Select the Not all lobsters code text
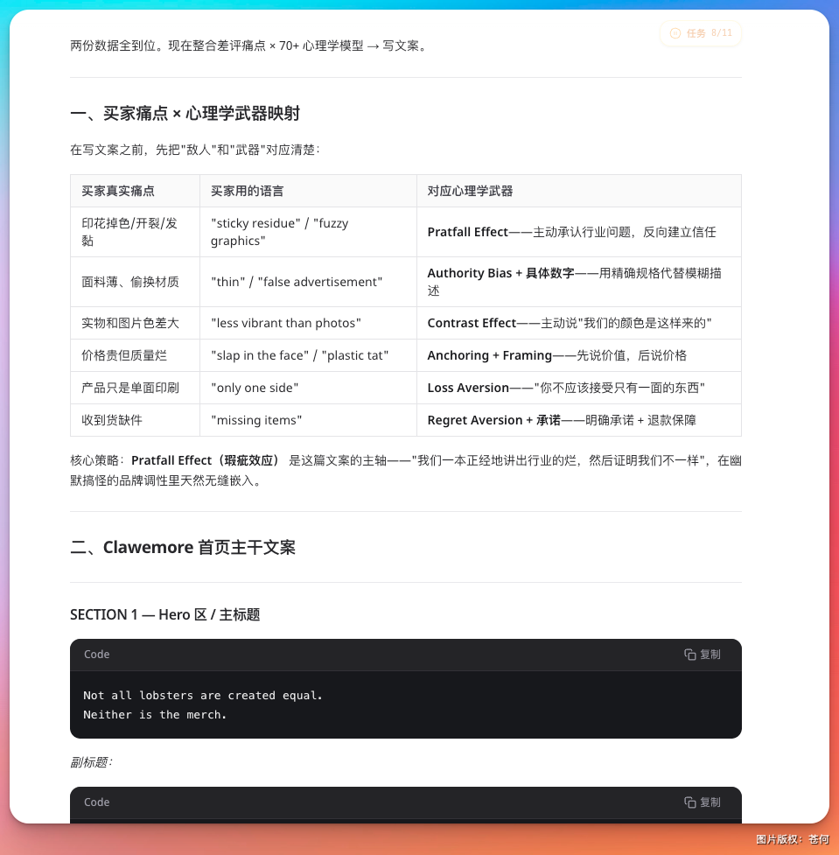839x855 pixels. tap(202, 695)
